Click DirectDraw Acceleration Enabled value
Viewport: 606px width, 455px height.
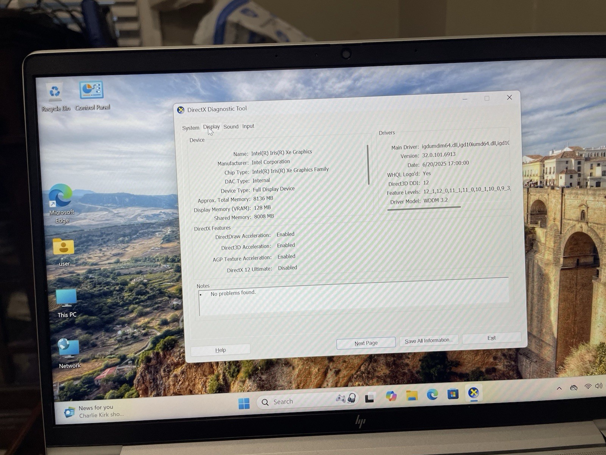click(x=285, y=234)
